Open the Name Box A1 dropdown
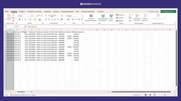181x101 pixels. pyautogui.click(x=14, y=27)
